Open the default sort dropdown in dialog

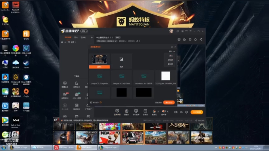[172, 52]
